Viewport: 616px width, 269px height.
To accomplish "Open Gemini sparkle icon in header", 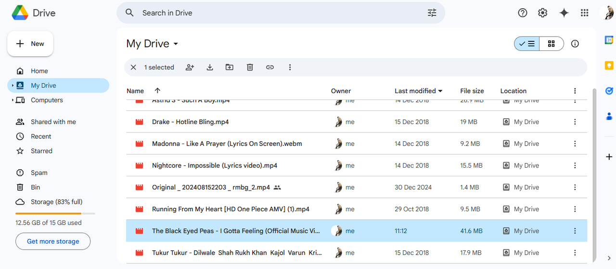I will (x=564, y=13).
